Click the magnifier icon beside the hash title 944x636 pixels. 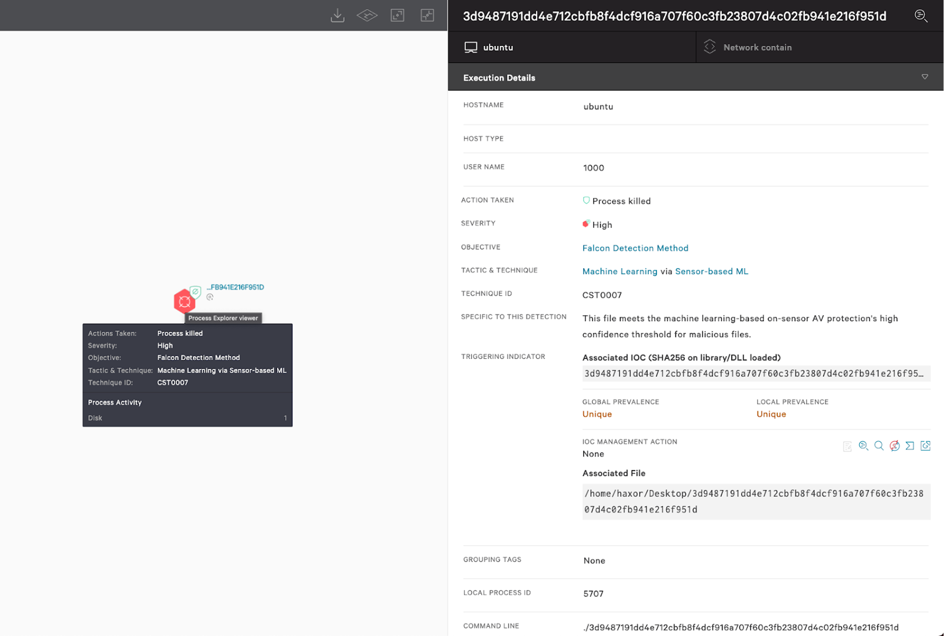tap(921, 16)
